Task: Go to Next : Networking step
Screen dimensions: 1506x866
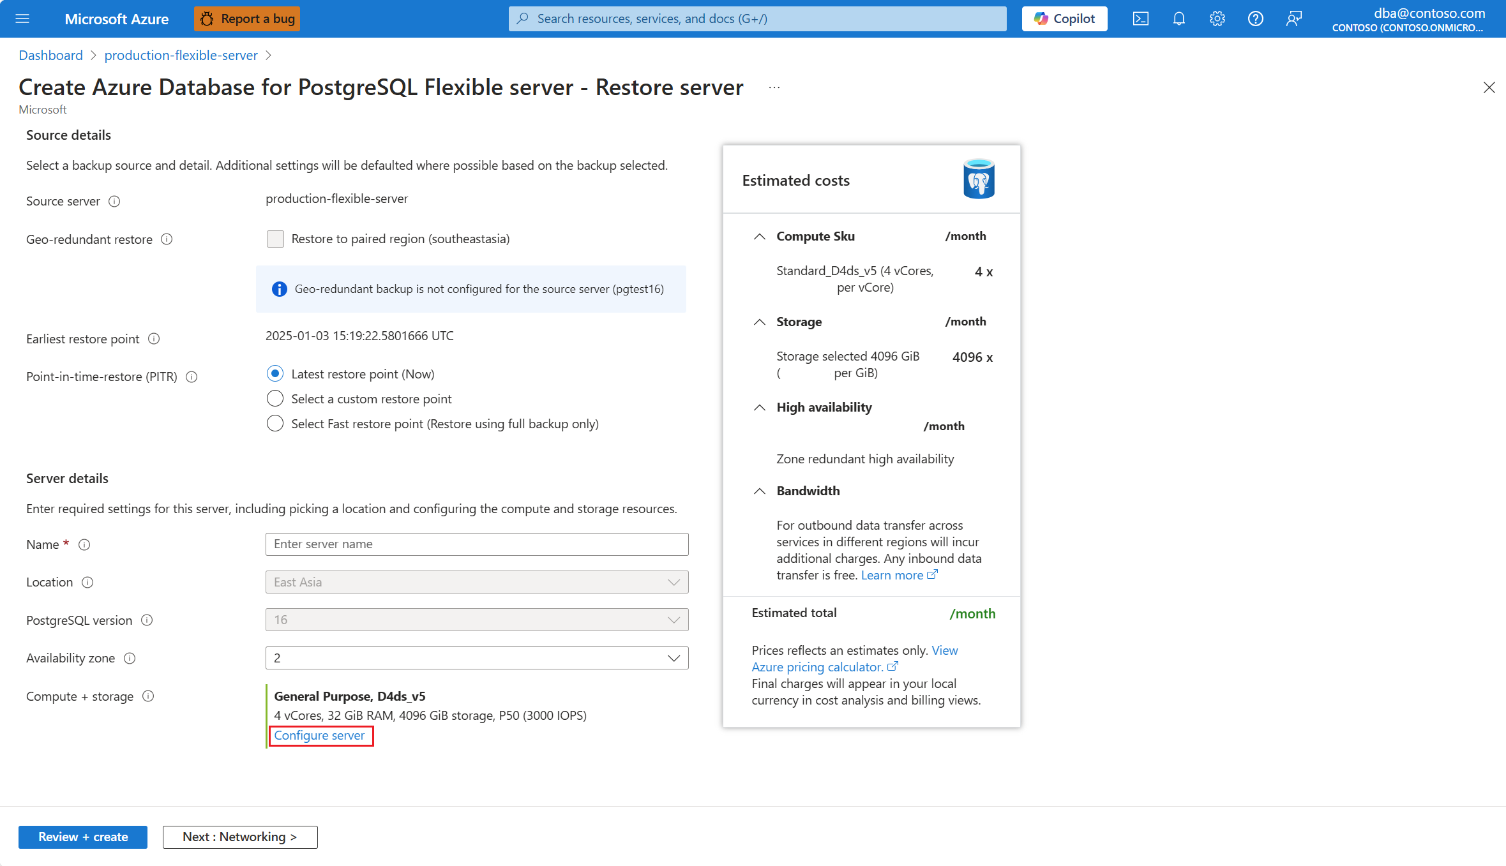Action: point(240,837)
